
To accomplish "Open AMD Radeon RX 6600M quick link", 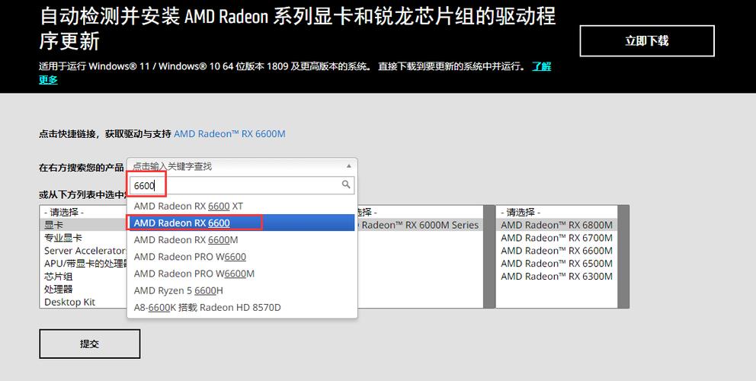I will click(x=229, y=133).
